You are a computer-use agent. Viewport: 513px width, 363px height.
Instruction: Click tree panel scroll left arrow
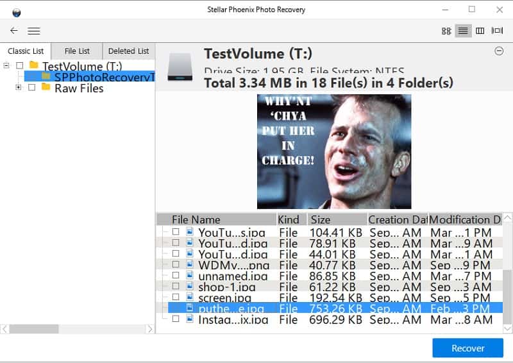[x=4, y=329]
